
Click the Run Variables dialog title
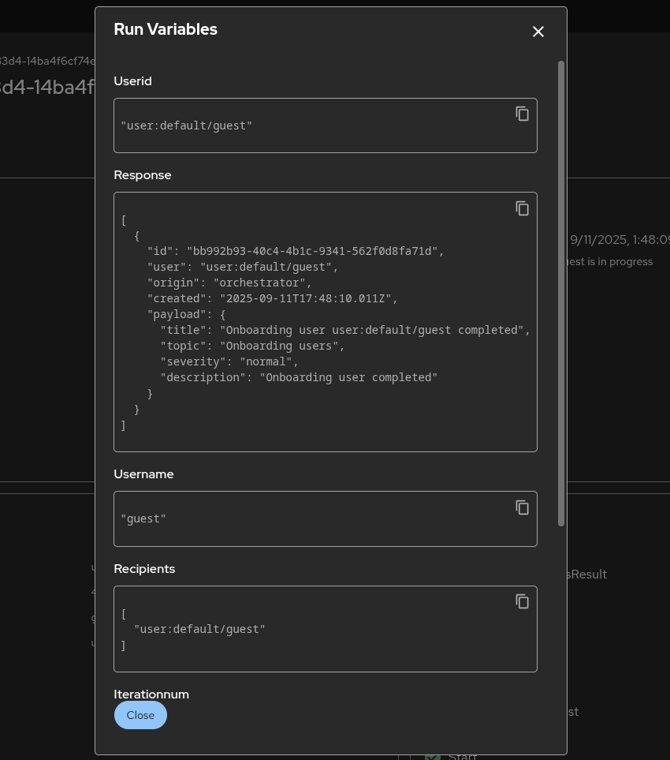pos(166,29)
